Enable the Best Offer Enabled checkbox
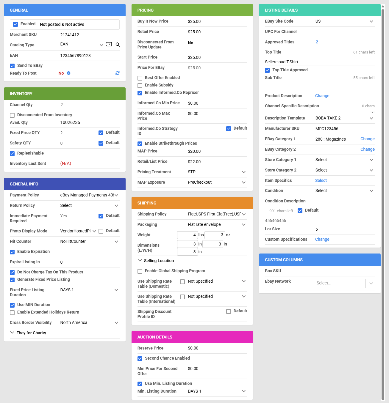The image size is (389, 403). click(140, 78)
